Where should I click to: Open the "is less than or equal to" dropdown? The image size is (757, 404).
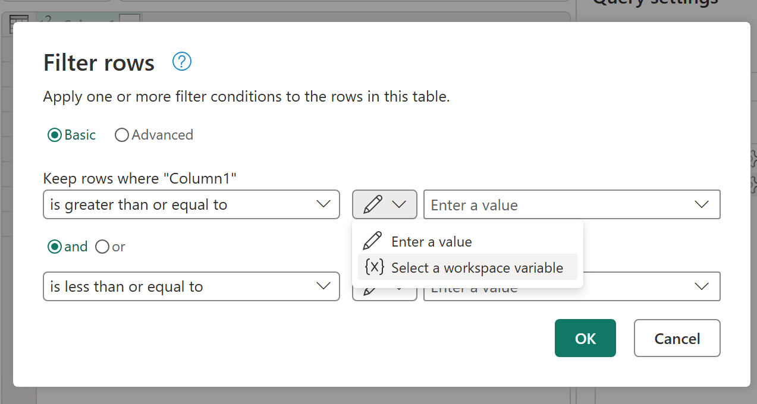(191, 286)
